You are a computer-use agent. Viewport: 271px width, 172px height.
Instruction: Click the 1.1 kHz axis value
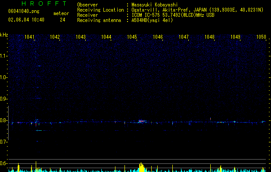click(4, 56)
